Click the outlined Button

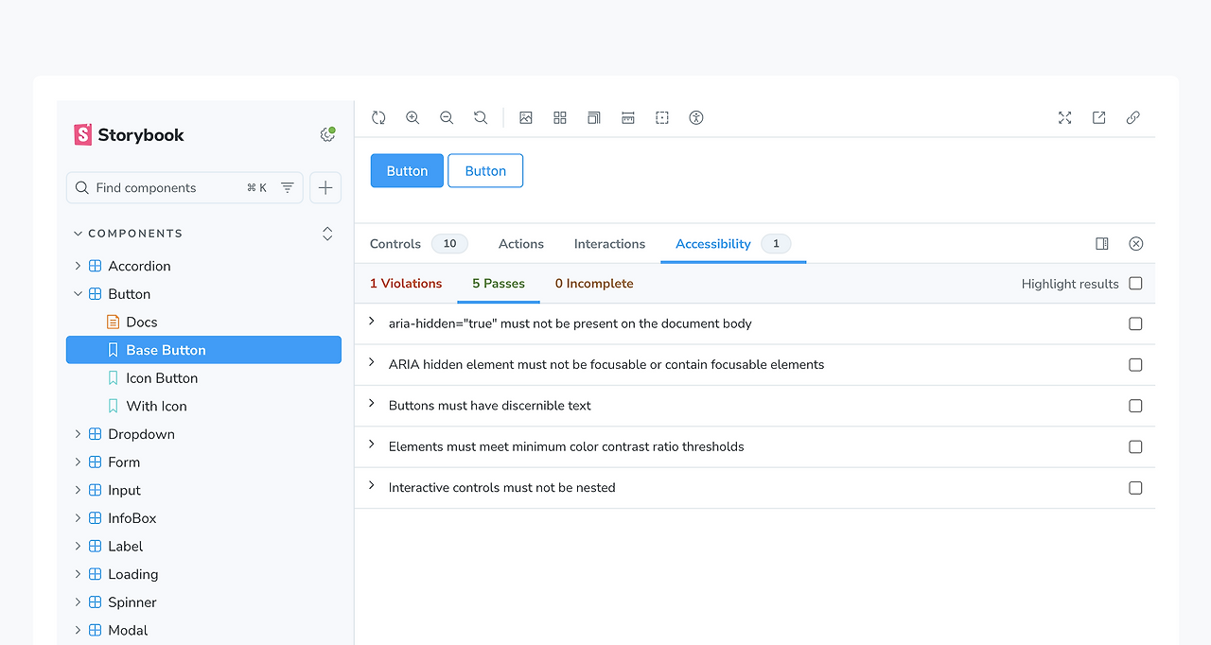click(x=485, y=170)
